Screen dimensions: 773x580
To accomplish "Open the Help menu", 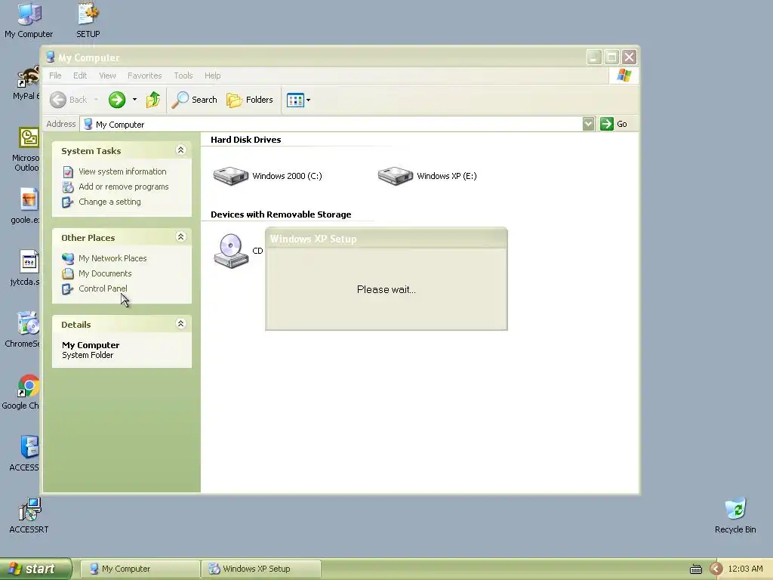I will pos(212,76).
